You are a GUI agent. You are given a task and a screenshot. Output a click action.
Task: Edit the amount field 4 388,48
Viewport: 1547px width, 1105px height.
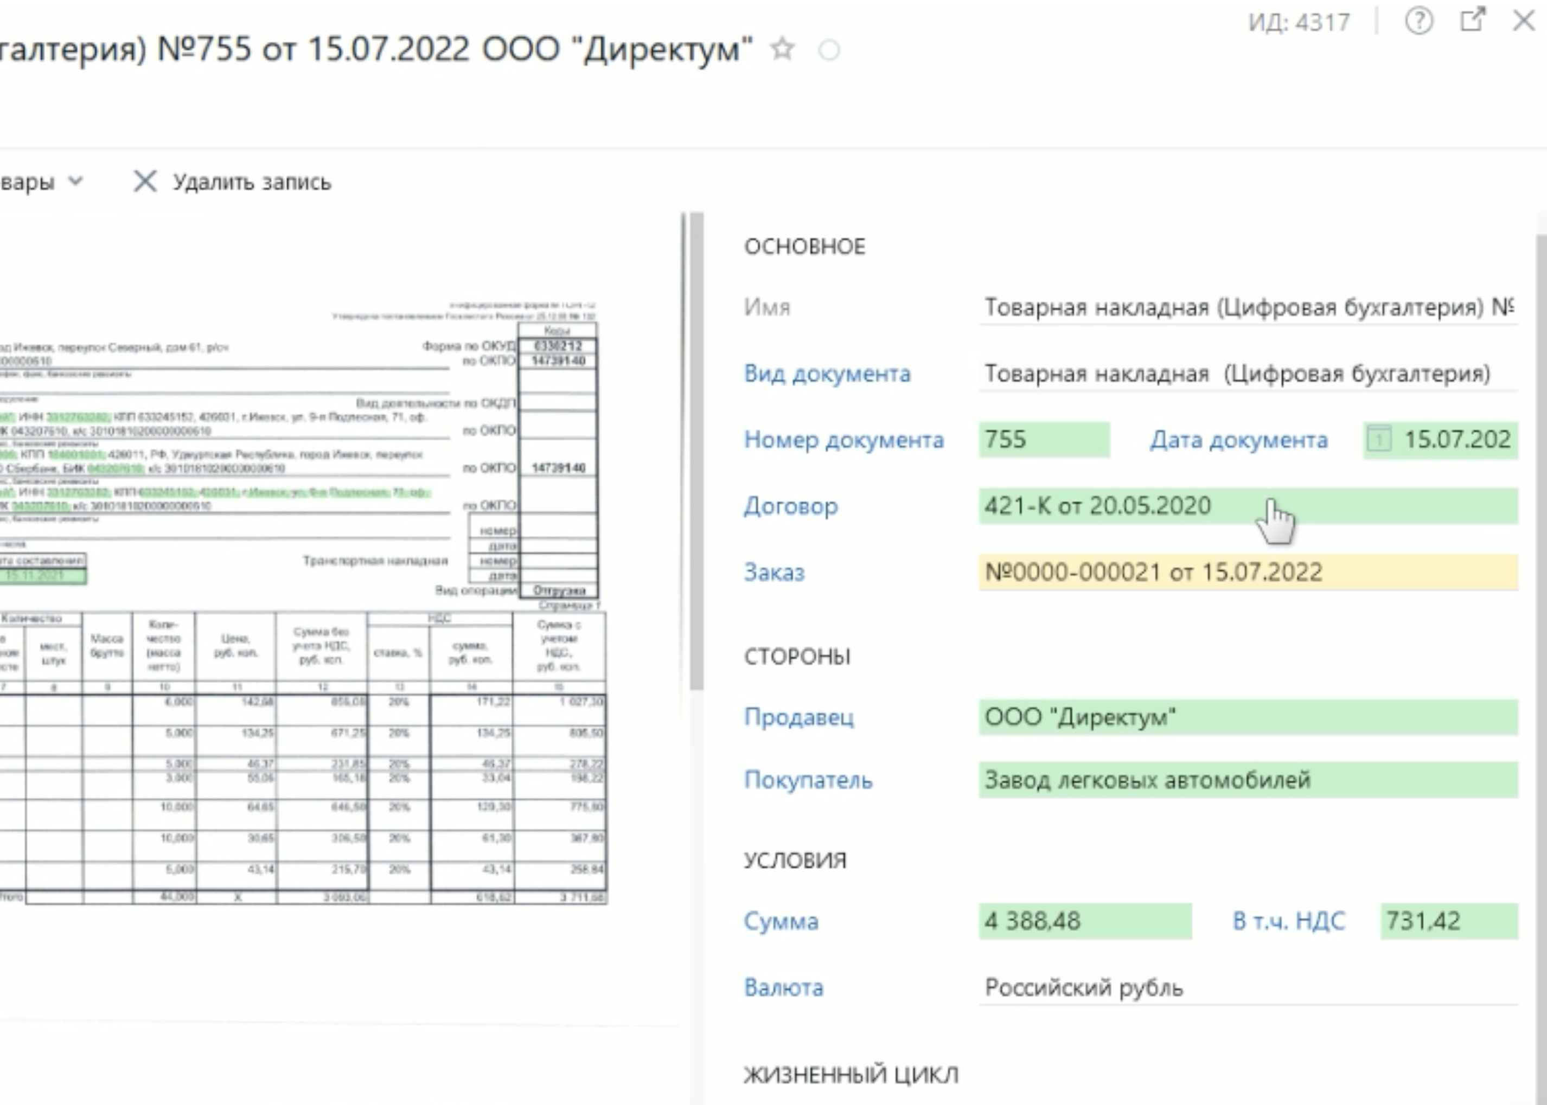click(1085, 921)
